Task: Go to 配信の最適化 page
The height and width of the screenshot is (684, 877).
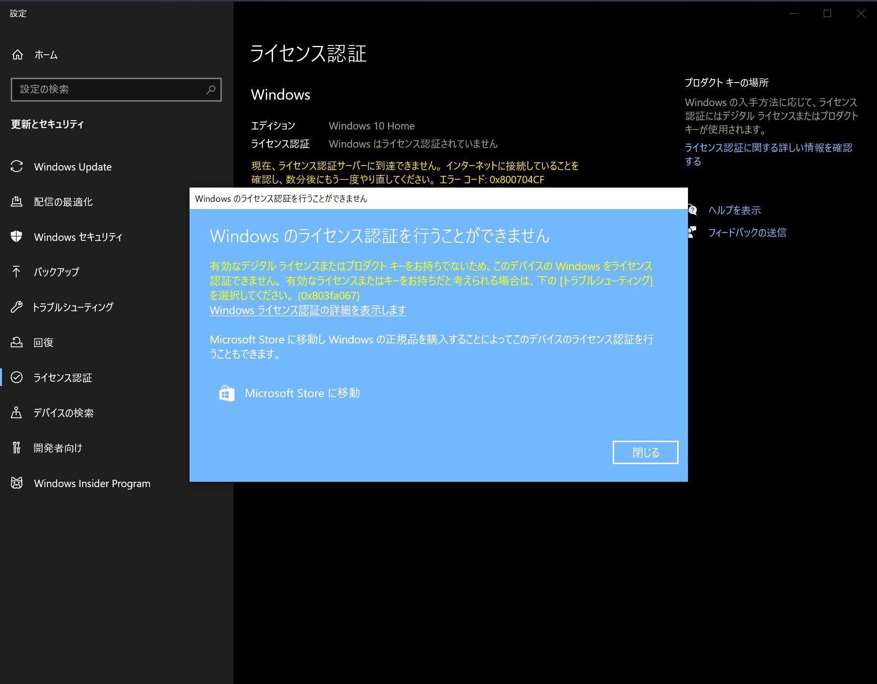Action: pyautogui.click(x=63, y=202)
